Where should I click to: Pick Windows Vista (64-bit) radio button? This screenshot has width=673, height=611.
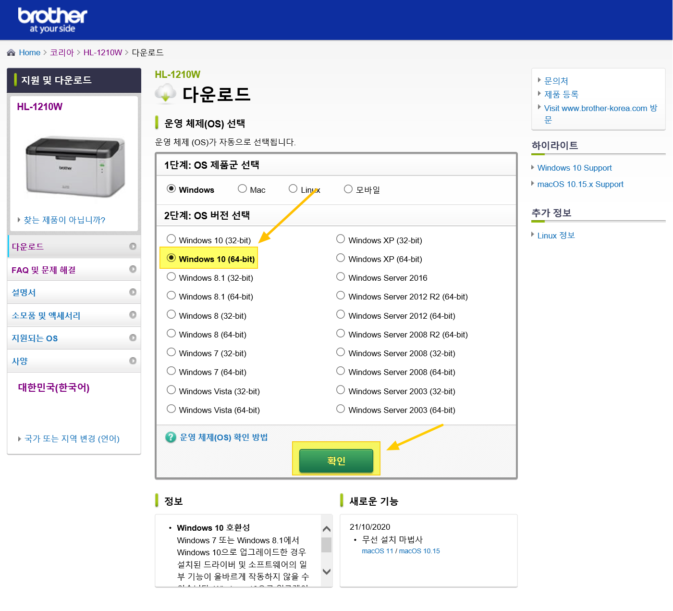(x=171, y=409)
